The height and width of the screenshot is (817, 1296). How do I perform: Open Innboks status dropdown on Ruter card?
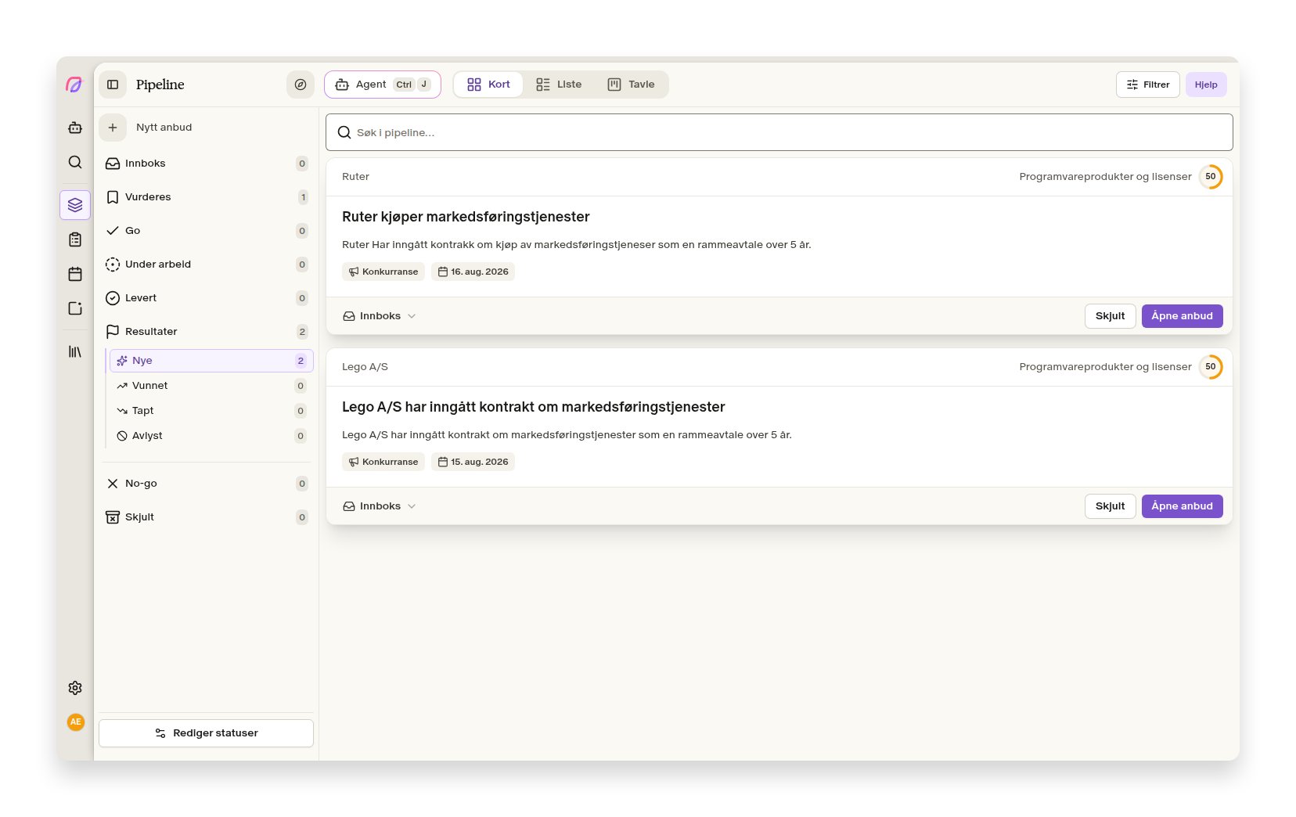click(380, 316)
